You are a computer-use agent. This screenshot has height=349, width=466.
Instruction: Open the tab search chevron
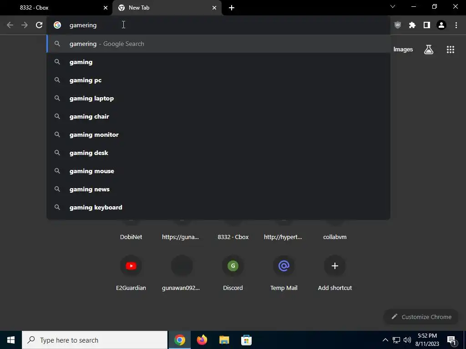pyautogui.click(x=393, y=6)
